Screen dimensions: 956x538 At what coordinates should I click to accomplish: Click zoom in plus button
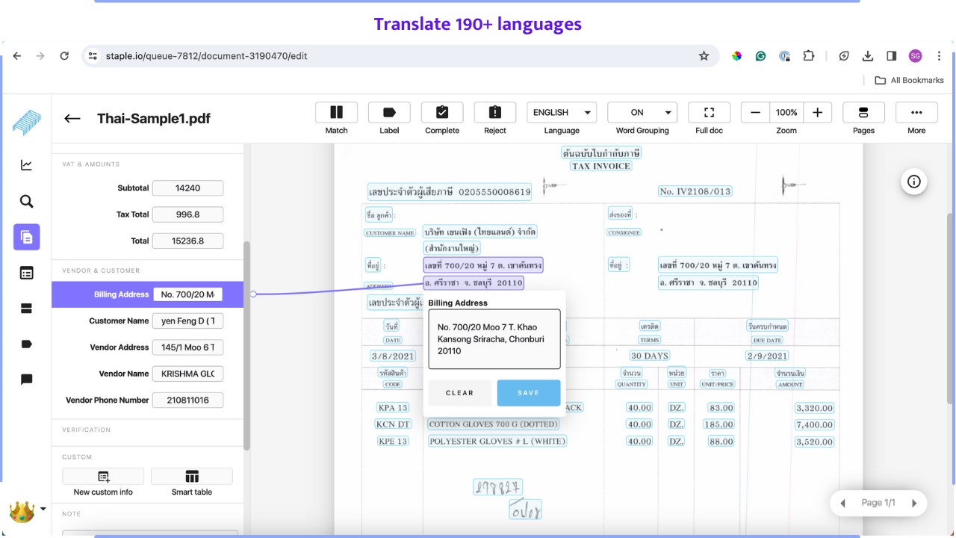click(x=818, y=112)
